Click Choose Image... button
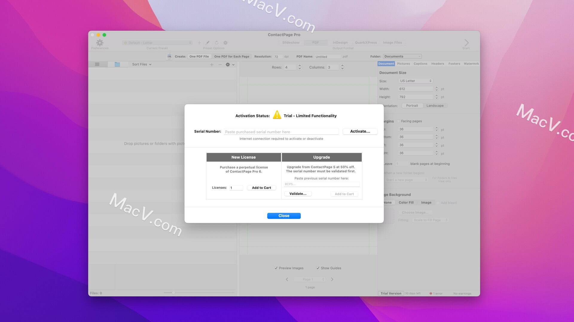This screenshot has width=574, height=322. 415,213
